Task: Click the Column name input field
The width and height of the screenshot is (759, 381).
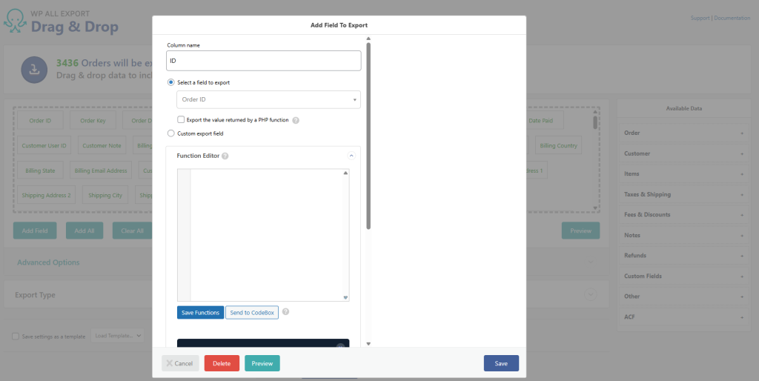Action: click(x=264, y=61)
